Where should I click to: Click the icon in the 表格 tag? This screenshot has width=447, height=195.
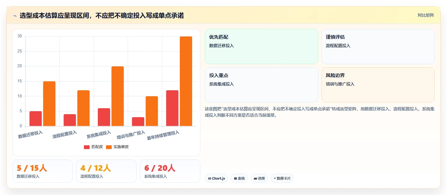(x=235, y=178)
